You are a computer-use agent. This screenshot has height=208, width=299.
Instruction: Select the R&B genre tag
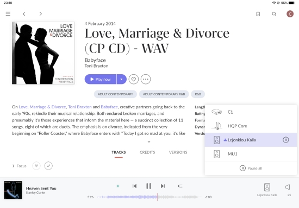198,94
